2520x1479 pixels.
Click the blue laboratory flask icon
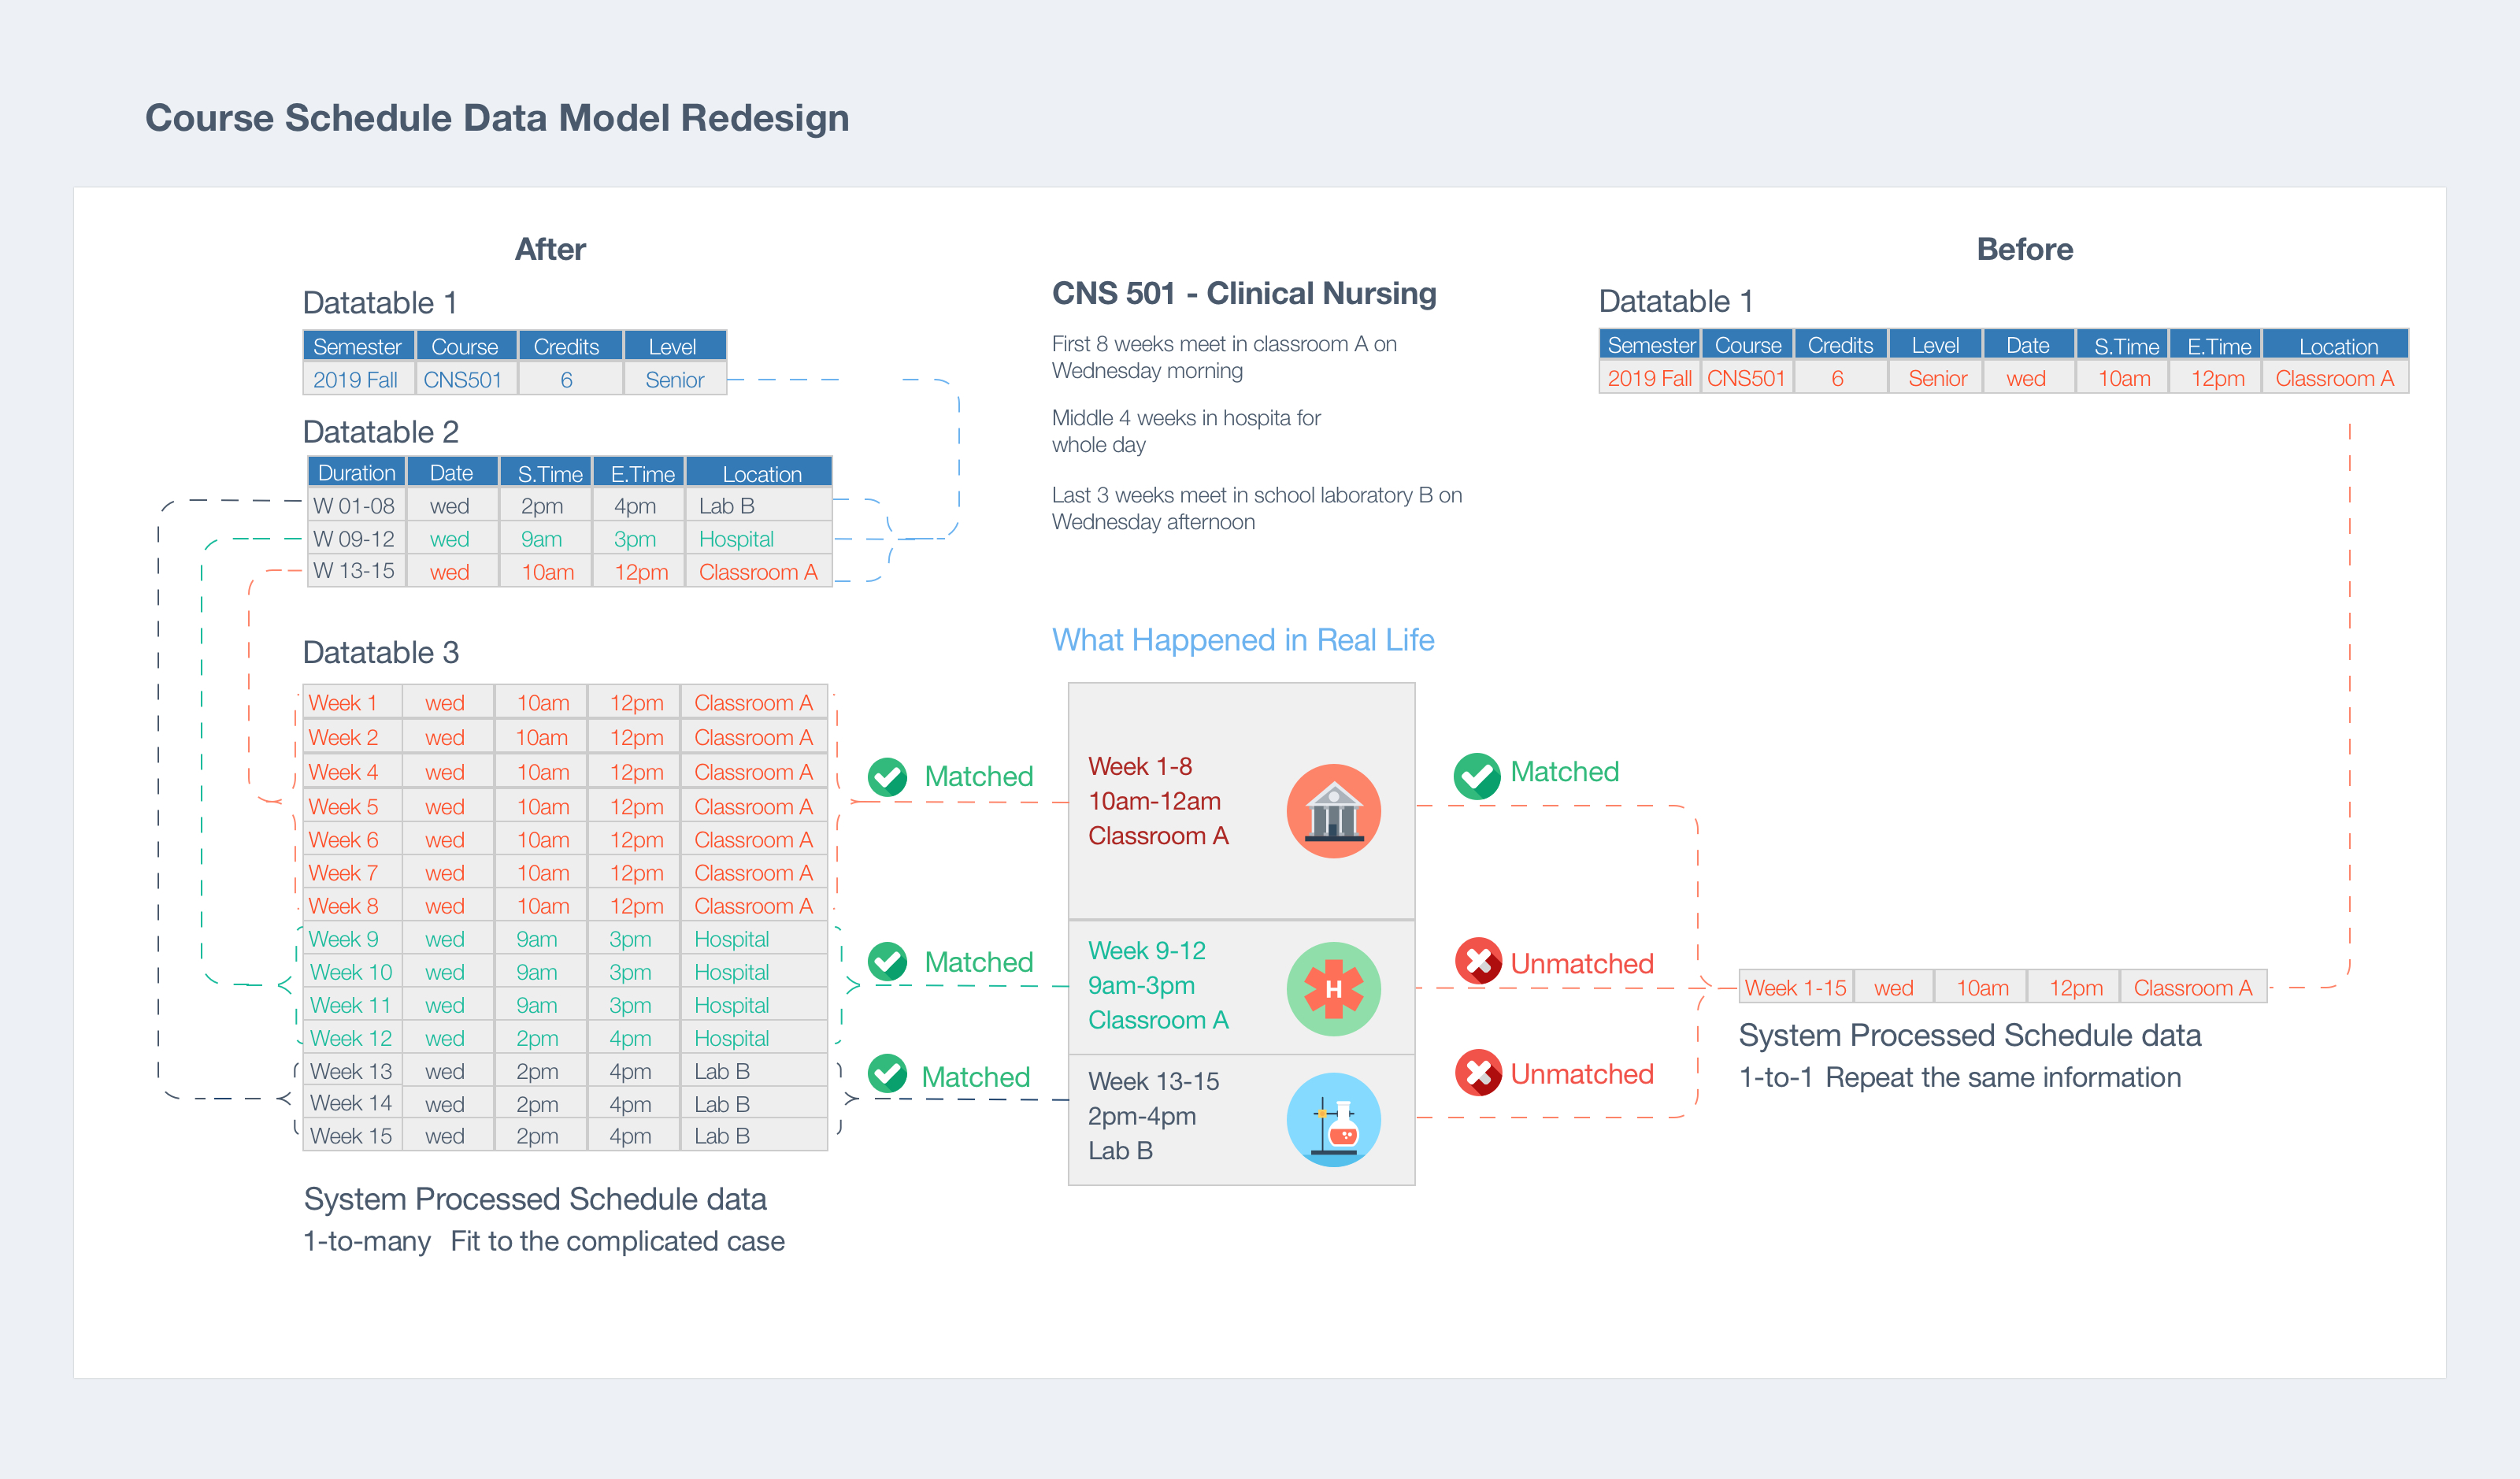1333,1120
